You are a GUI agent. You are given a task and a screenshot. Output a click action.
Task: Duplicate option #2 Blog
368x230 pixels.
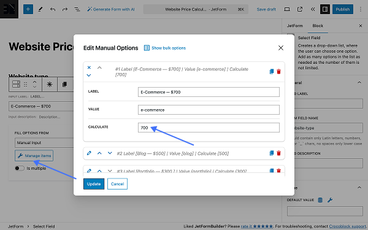click(x=272, y=153)
